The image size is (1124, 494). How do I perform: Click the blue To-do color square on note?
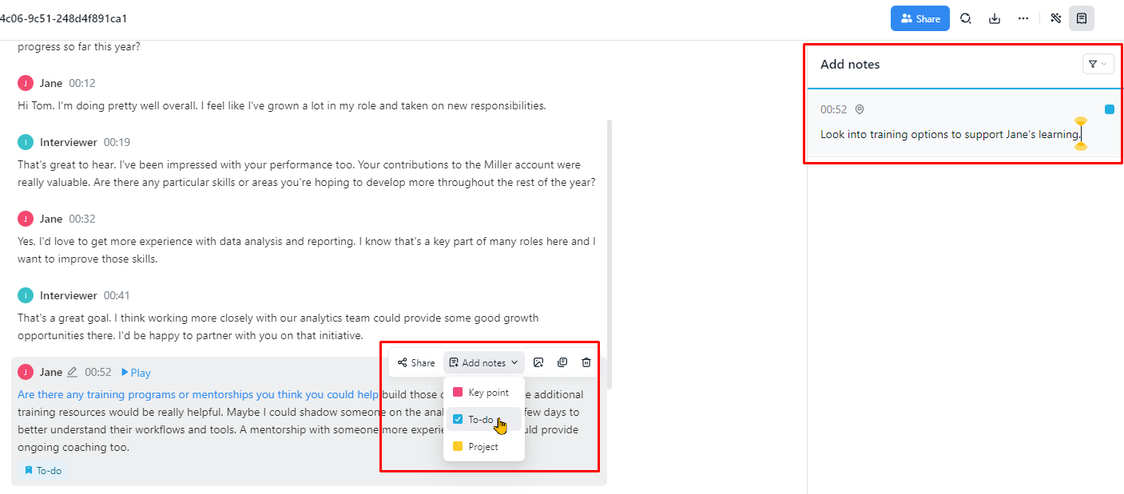(x=1110, y=109)
